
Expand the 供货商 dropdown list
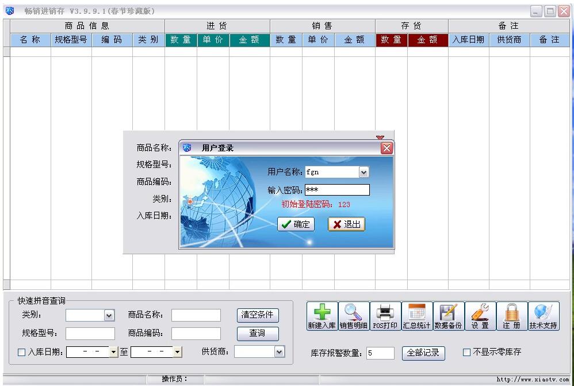(x=280, y=351)
